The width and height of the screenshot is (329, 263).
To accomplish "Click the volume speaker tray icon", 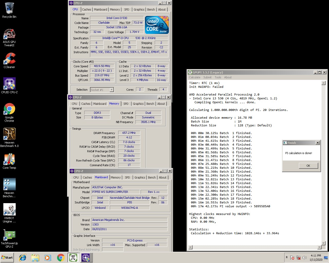I will (305, 258).
